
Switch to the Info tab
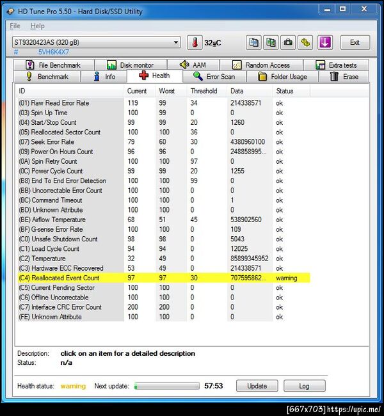[x=104, y=77]
